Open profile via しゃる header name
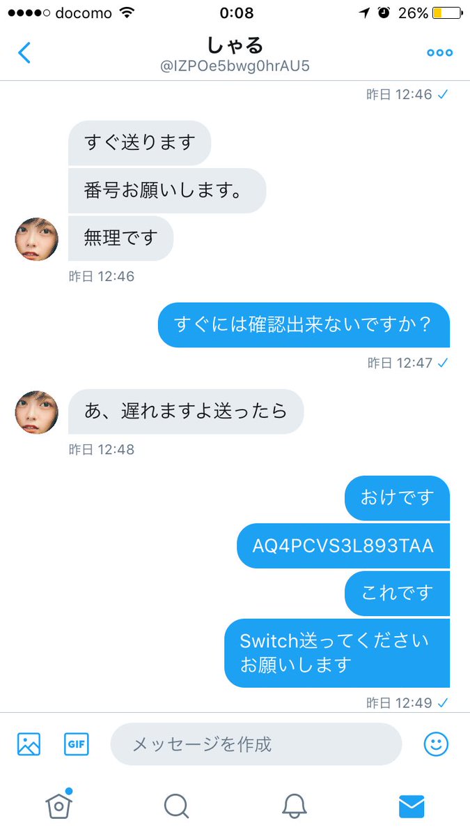Image resolution: width=470 pixels, height=837 pixels. coord(235,45)
